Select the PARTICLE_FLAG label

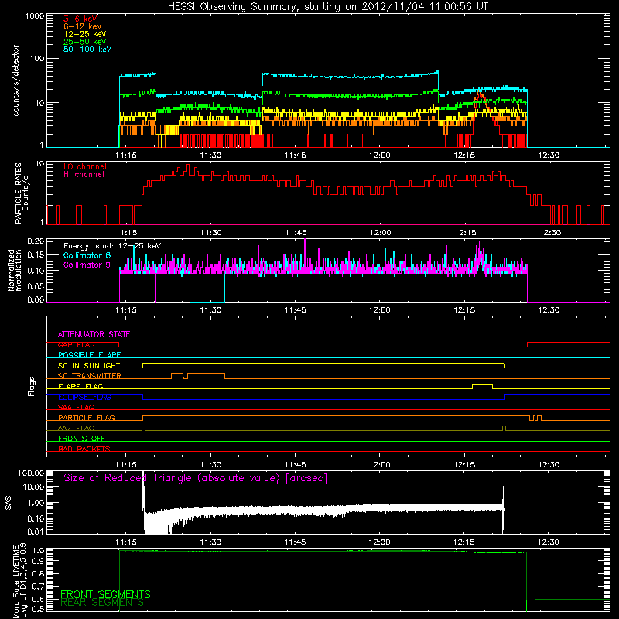87,417
